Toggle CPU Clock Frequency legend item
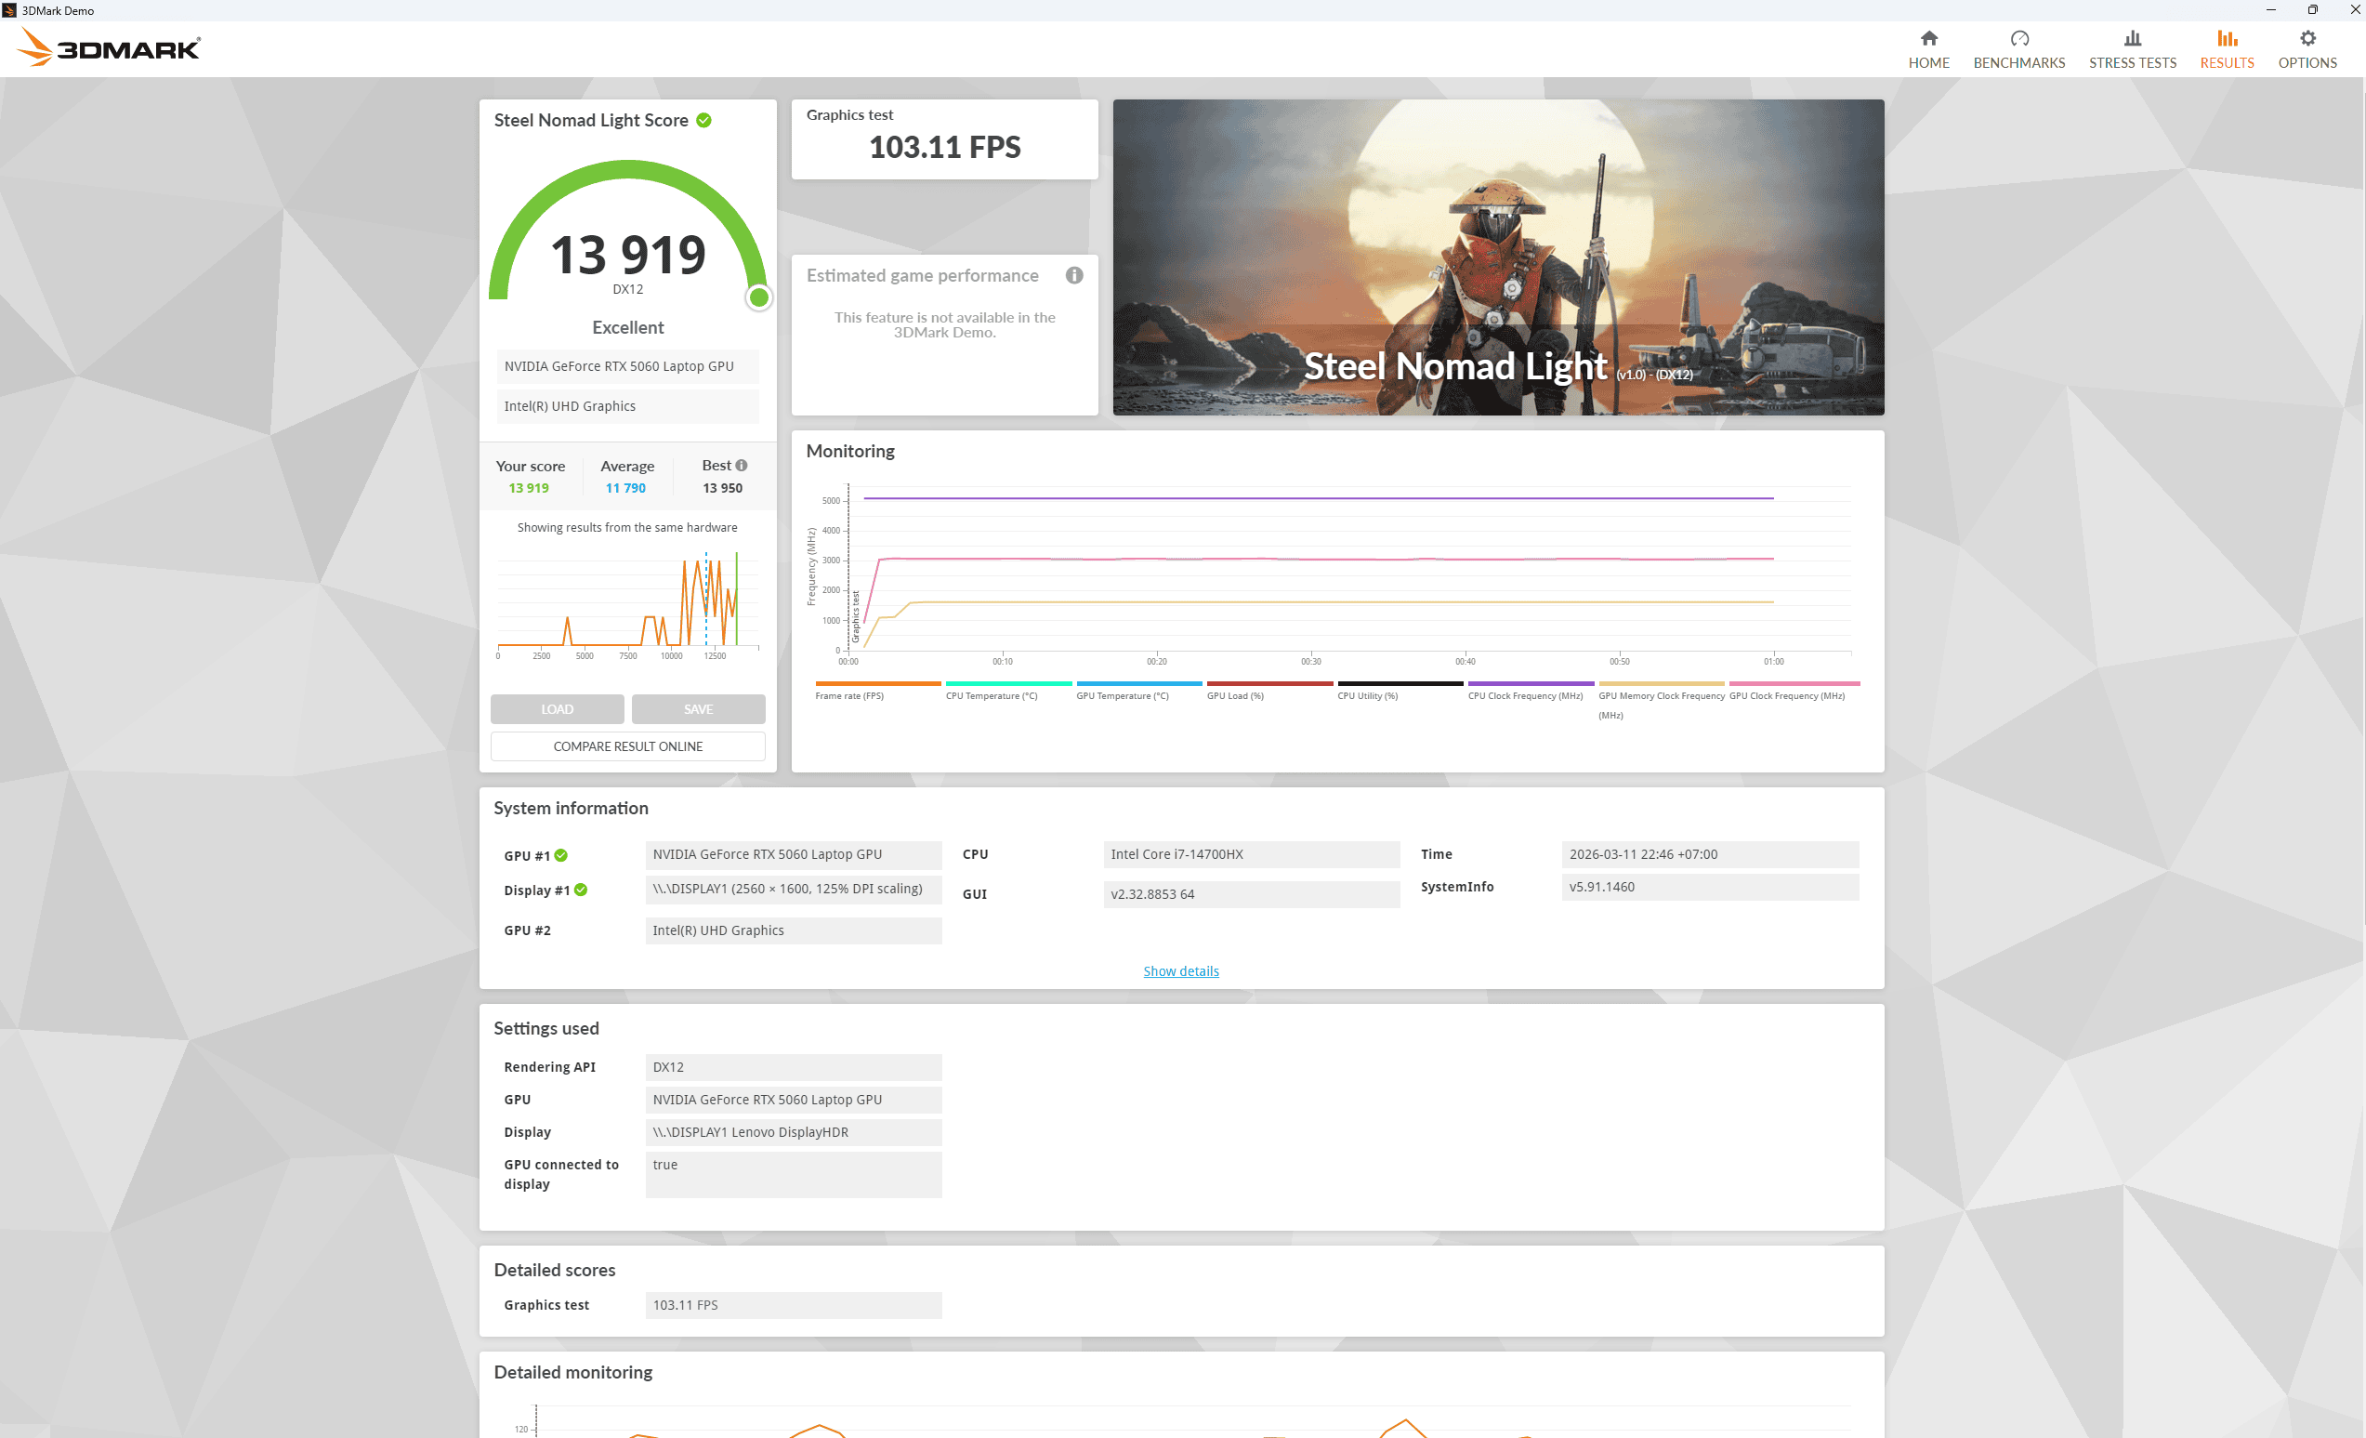Viewport: 2366px width, 1438px height. tap(1530, 690)
